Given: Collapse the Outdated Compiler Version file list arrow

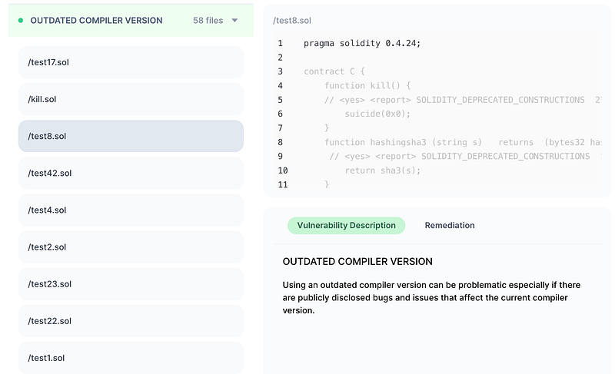Looking at the screenshot, I should tap(234, 21).
